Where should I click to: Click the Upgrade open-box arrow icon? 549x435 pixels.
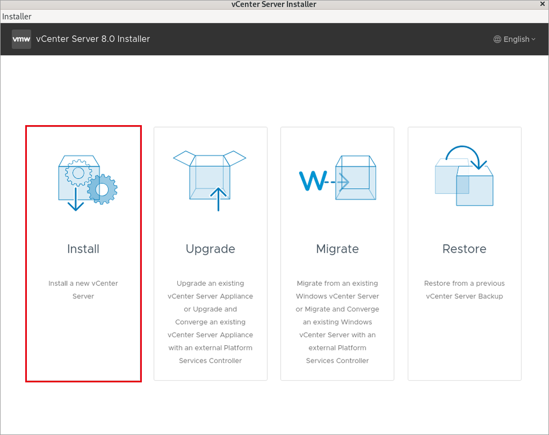pos(210,181)
